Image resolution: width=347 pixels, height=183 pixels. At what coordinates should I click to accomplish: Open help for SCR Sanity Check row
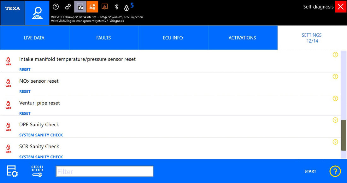coord(335,142)
